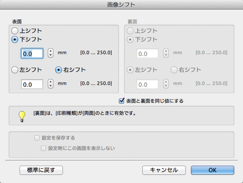Toggle 設定を保存する checkbox

(37, 138)
